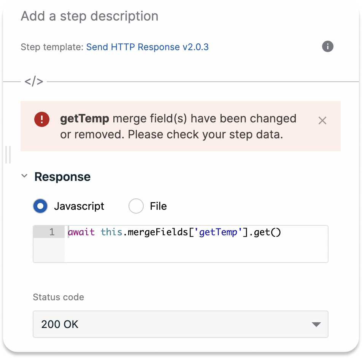Click the code brackets divider icon
This screenshot has width=362, height=358.
[34, 81]
